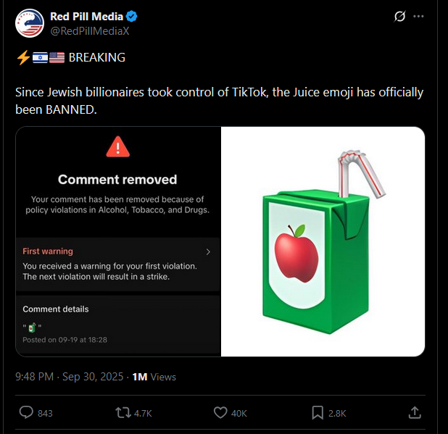
Task: Click the red warning triangle icon
Action: pos(117,147)
